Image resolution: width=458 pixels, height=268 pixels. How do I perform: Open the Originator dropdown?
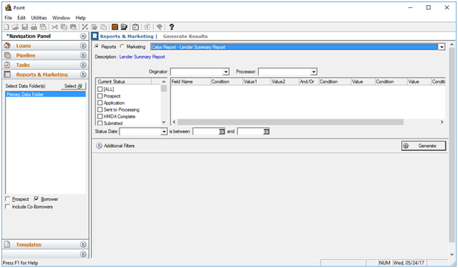click(x=226, y=72)
